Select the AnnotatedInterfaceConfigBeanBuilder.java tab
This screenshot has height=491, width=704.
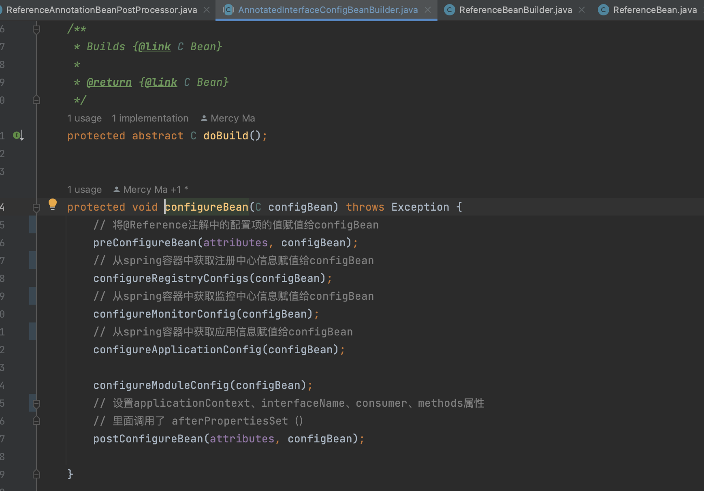[x=328, y=10]
